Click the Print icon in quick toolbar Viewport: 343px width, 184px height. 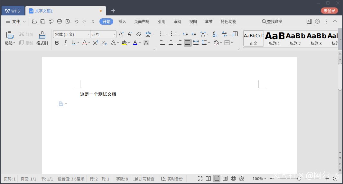(x=60, y=22)
